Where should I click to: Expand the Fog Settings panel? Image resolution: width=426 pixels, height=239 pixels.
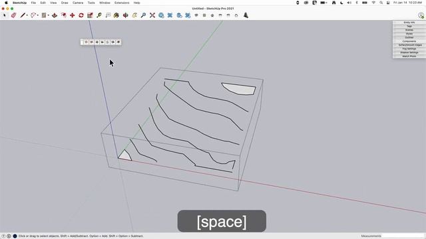409,48
